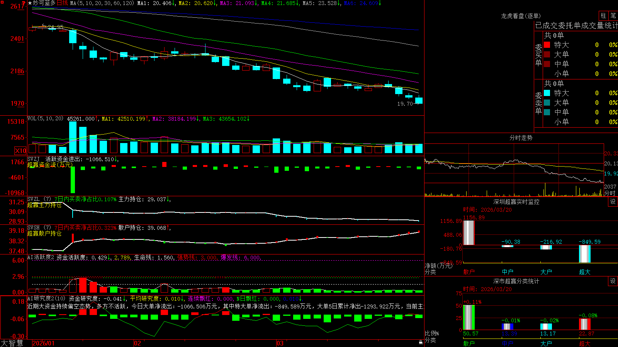Screen dimensions: 618x347
Task: Switch 龙虎看盘 panel to 柱 view
Action: click(x=603, y=15)
